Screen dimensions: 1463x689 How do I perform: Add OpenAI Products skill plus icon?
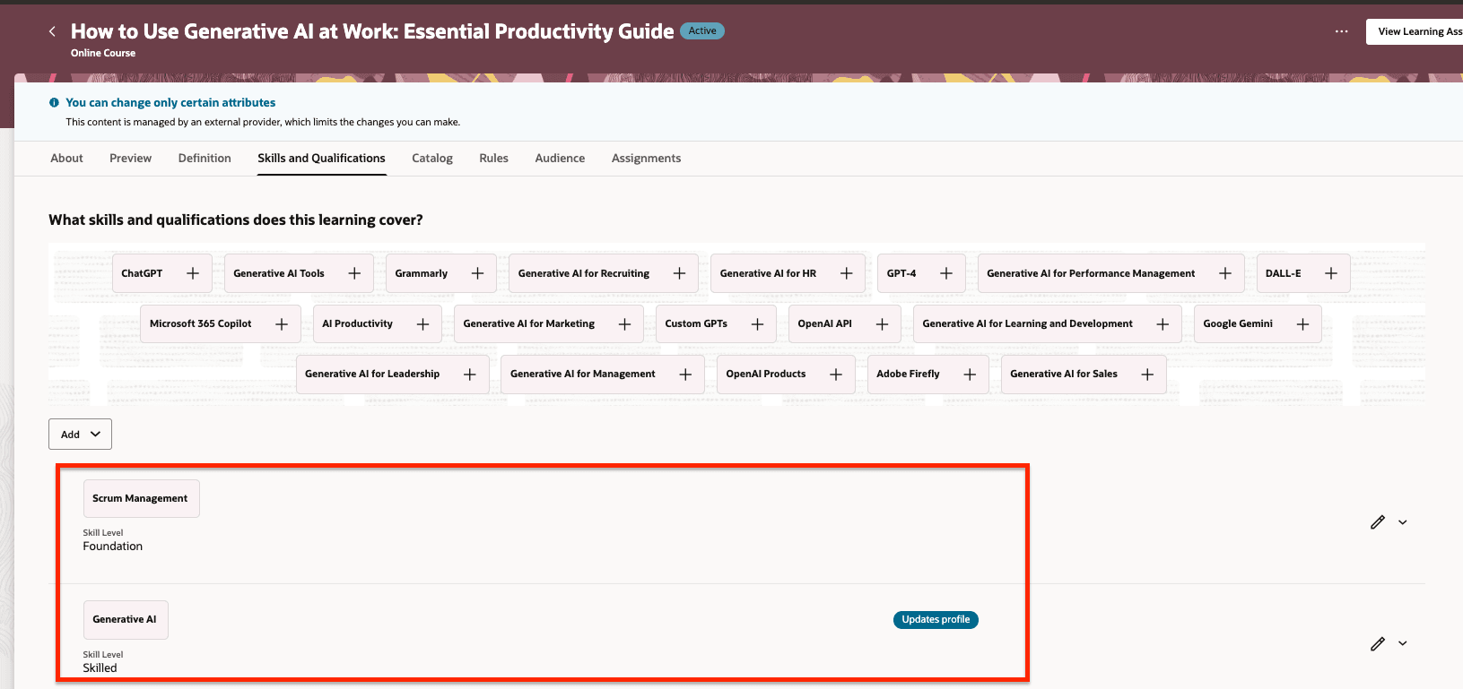(x=836, y=375)
